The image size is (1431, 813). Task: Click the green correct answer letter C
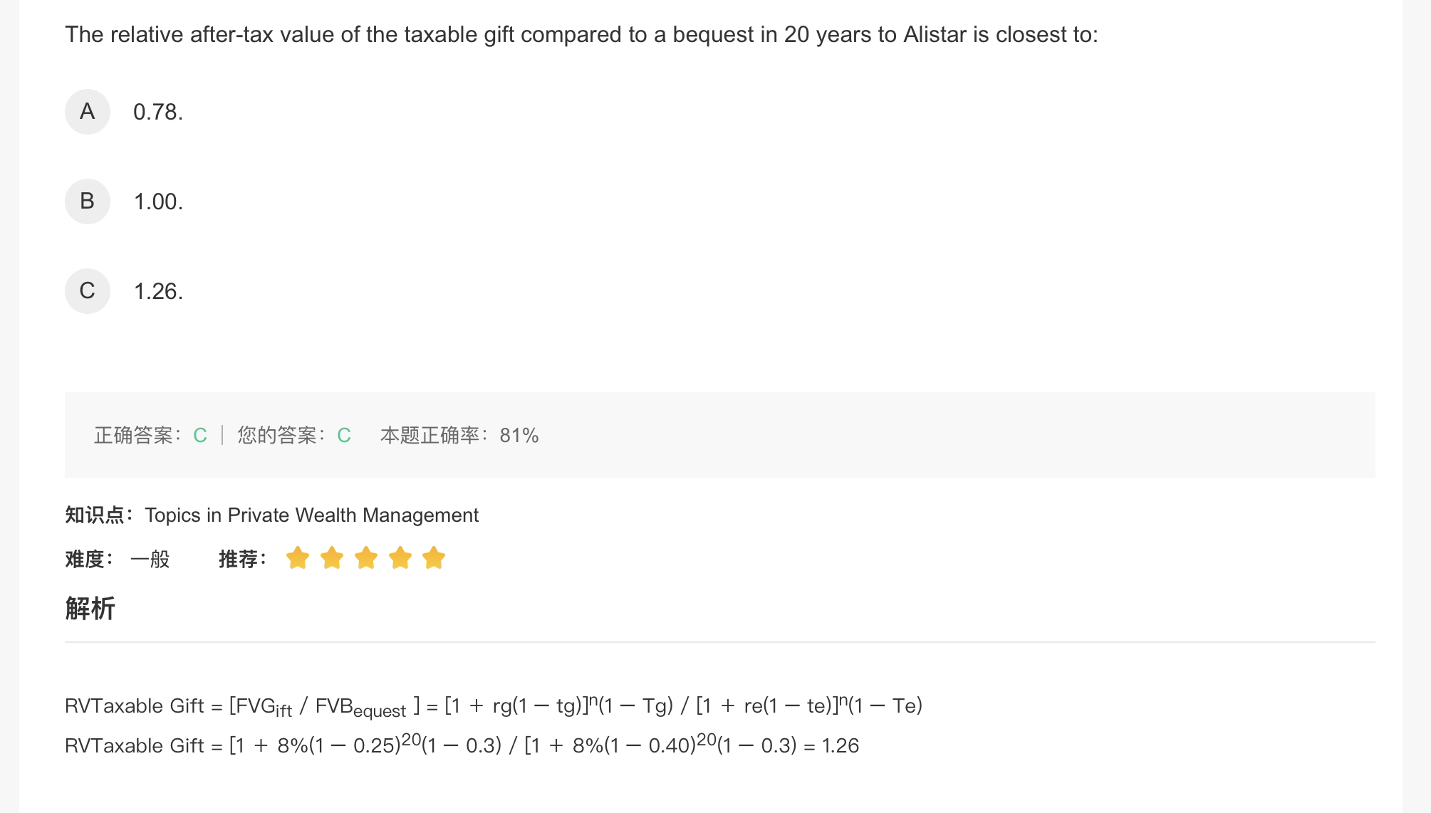pos(200,436)
